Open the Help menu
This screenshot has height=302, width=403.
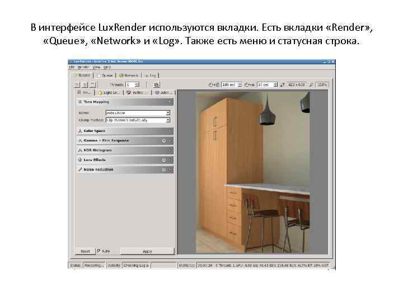[x=107, y=67]
